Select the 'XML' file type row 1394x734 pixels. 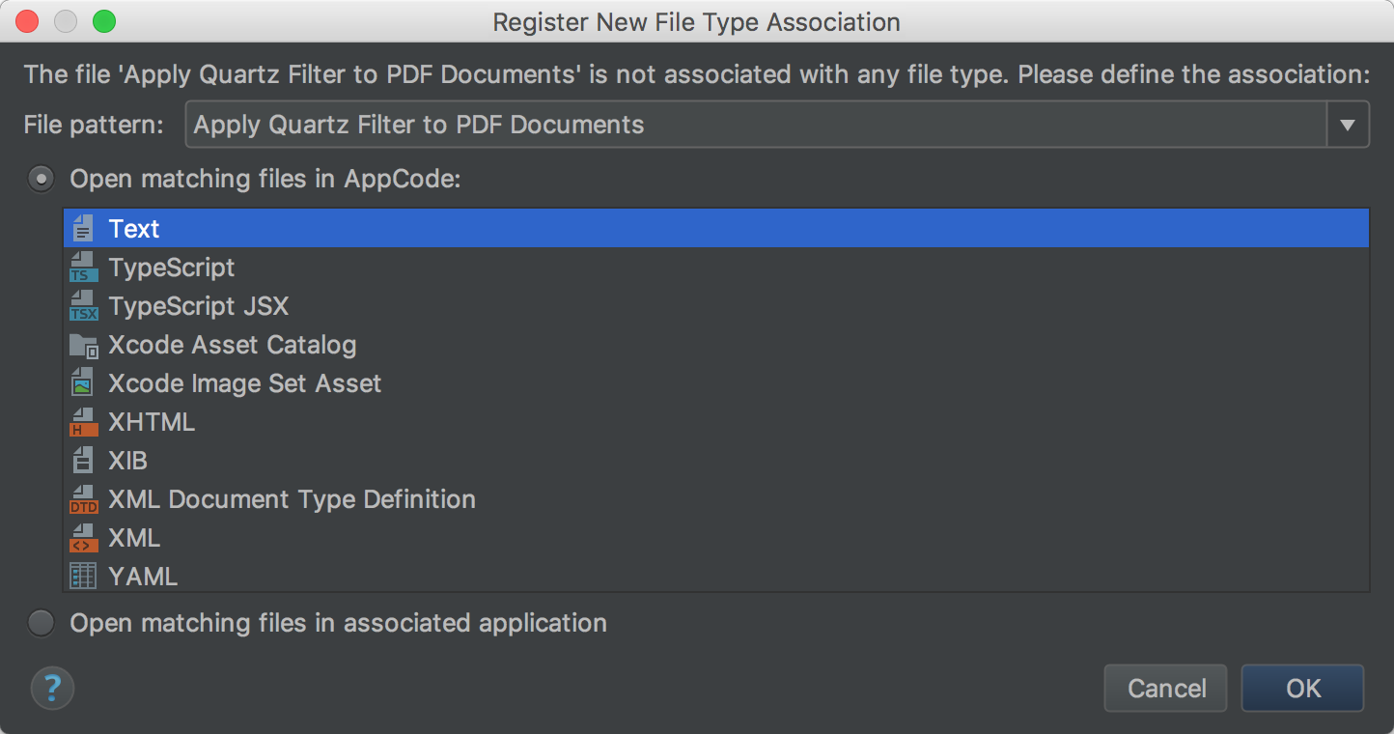click(715, 538)
